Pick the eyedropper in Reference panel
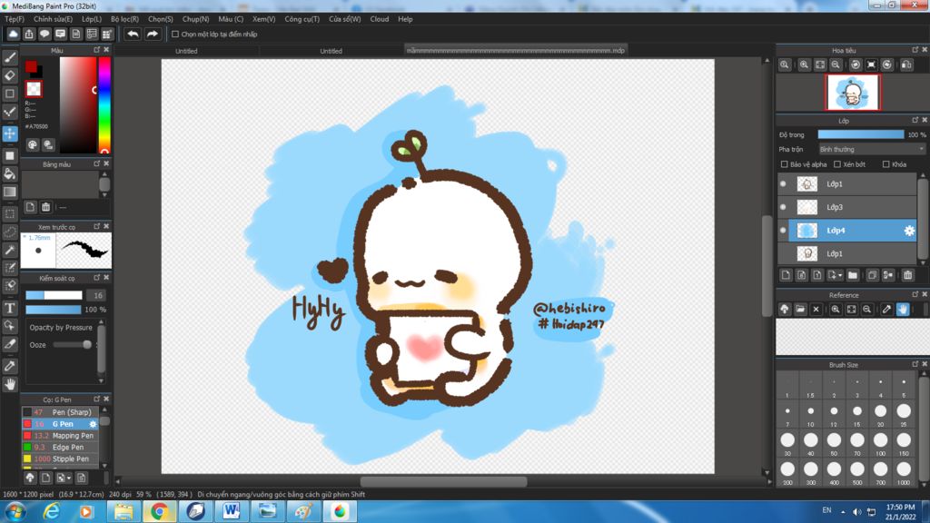This screenshot has height=523, width=930. tap(886, 309)
